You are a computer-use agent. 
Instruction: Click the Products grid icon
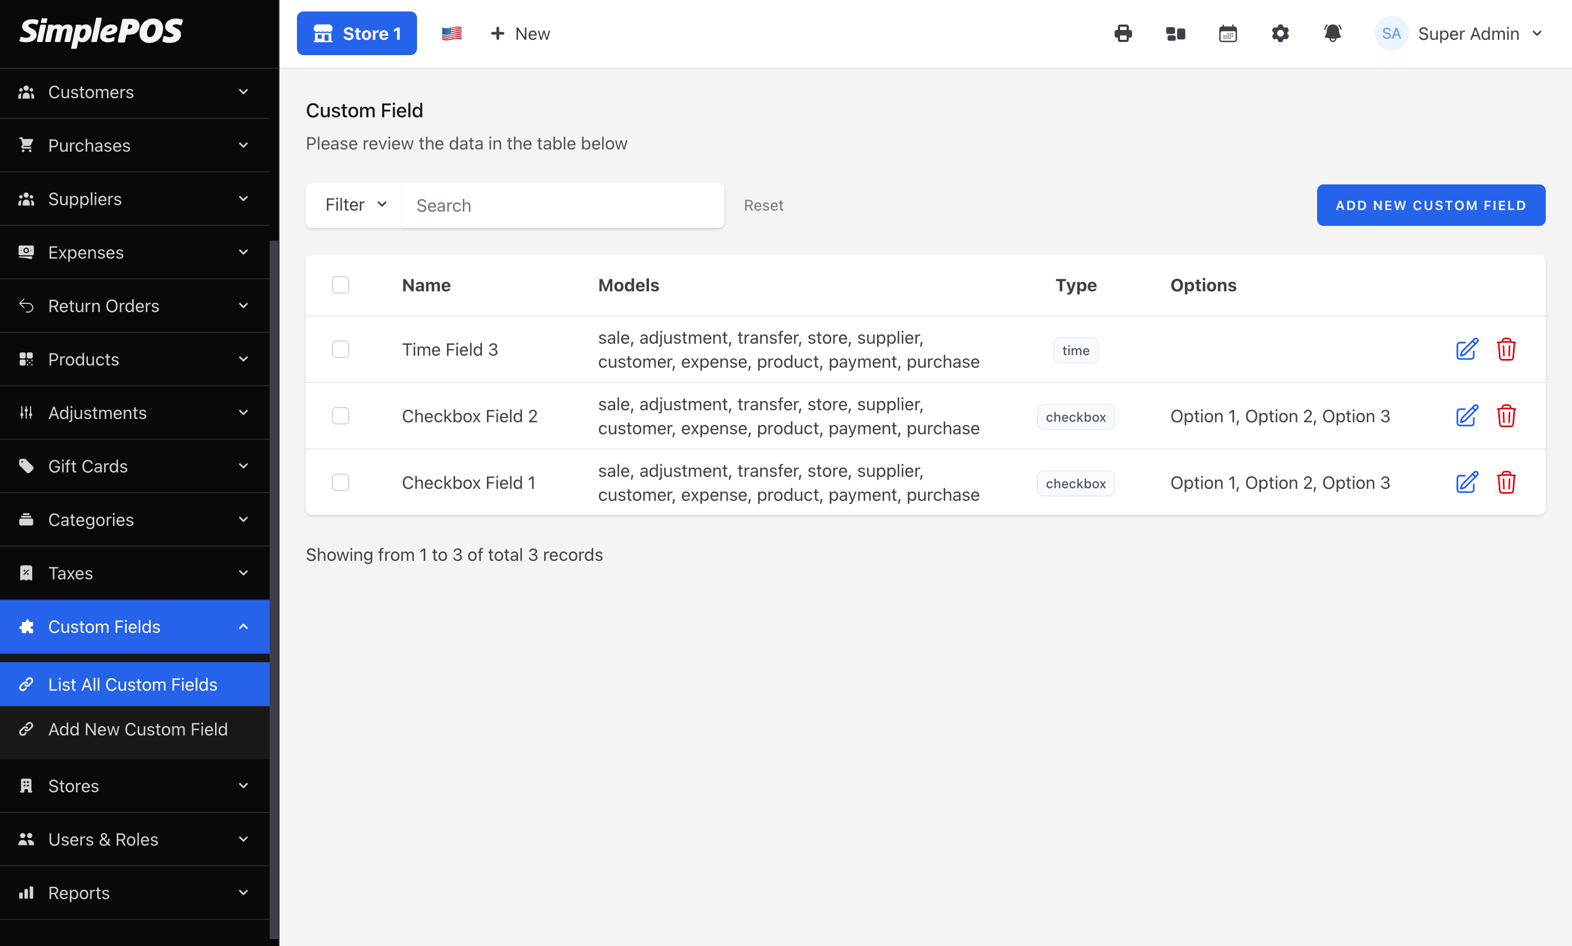point(26,360)
